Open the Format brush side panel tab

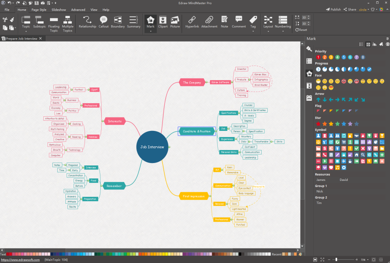click(x=309, y=49)
